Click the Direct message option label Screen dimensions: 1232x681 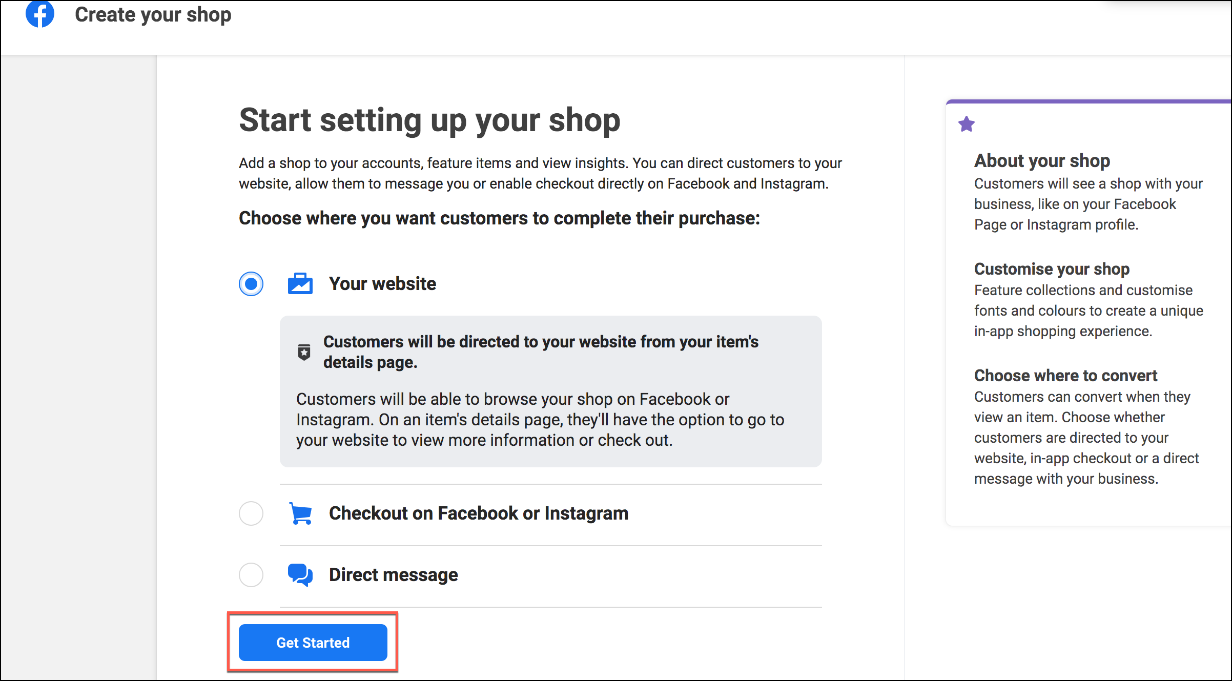pos(393,575)
